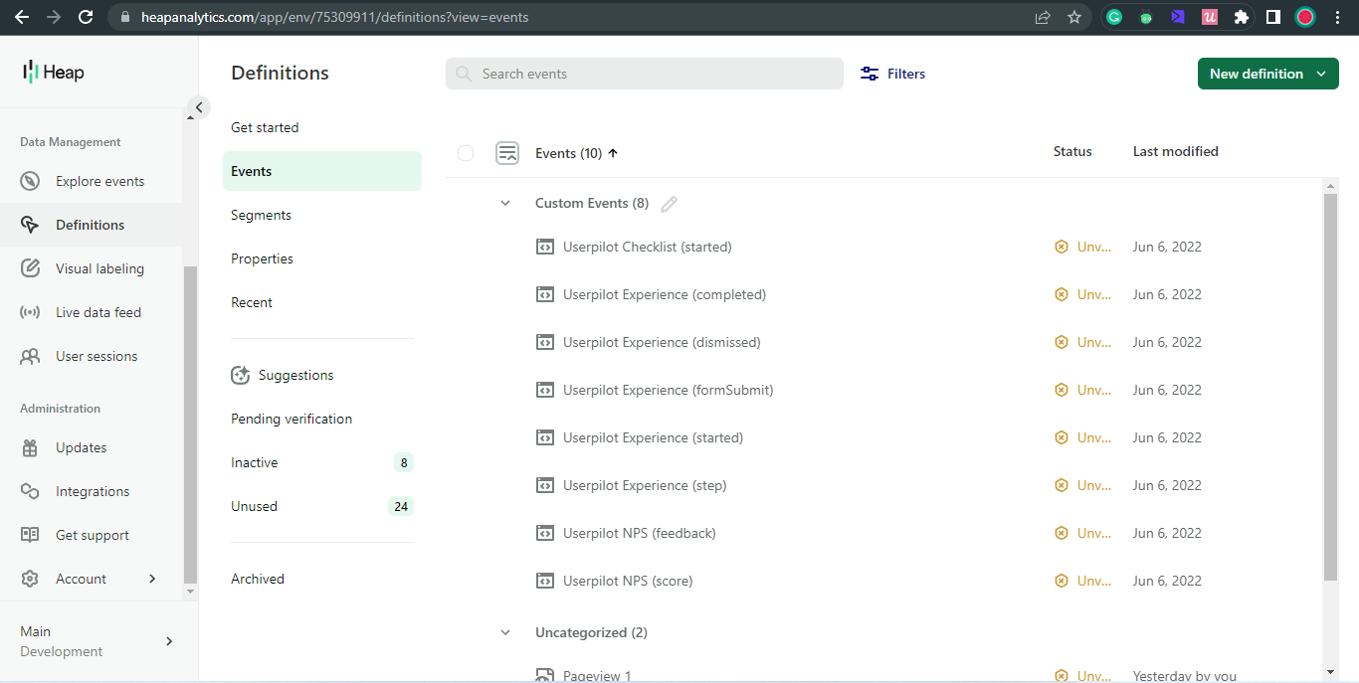Go back in browser
1359x683 pixels.
(x=22, y=17)
